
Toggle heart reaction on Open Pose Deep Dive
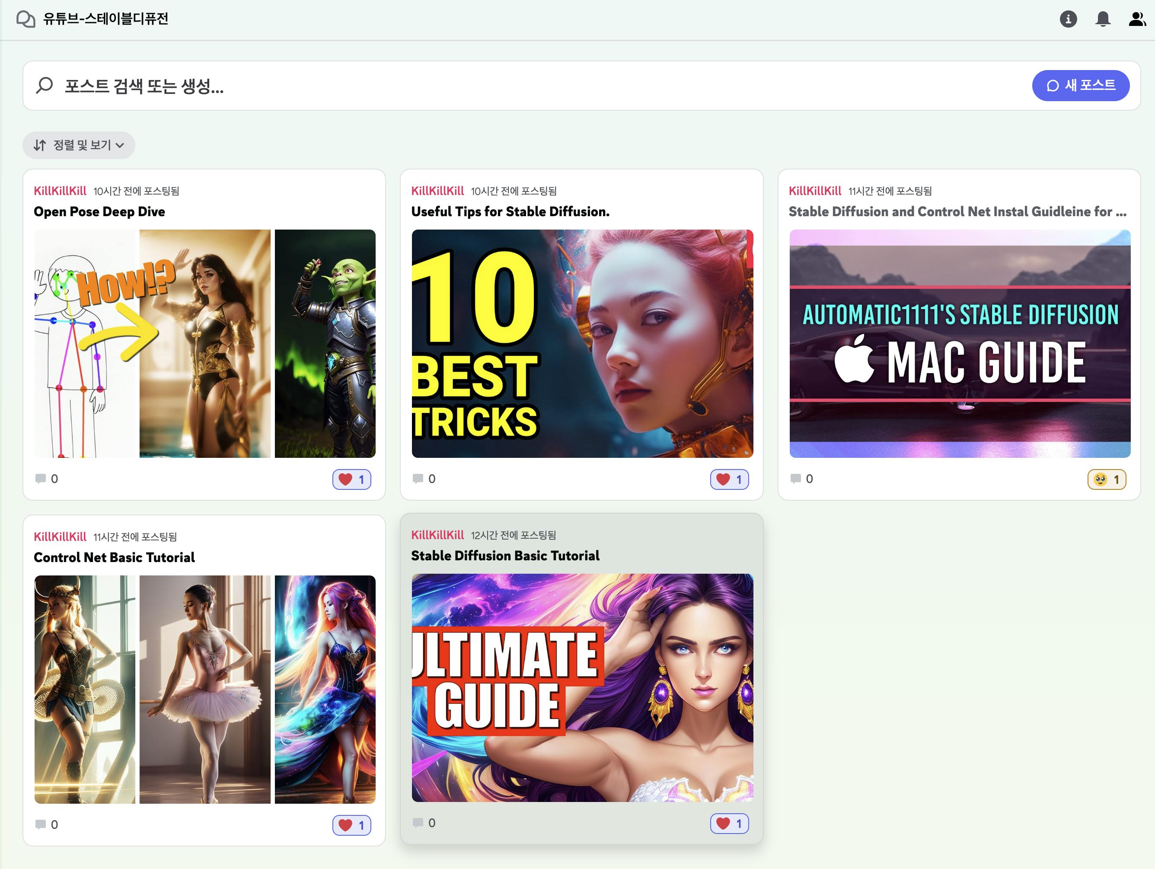352,479
